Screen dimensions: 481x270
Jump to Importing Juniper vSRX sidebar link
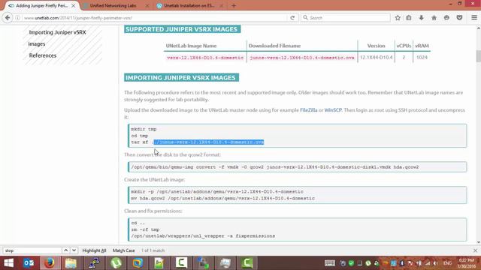(57, 32)
